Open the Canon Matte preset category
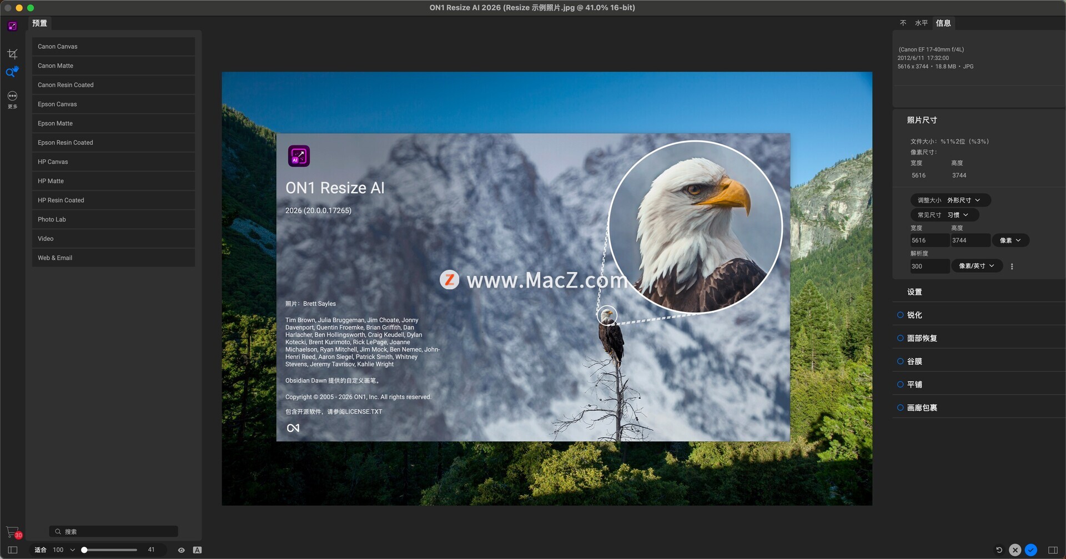Viewport: 1066px width, 559px height. [113, 66]
